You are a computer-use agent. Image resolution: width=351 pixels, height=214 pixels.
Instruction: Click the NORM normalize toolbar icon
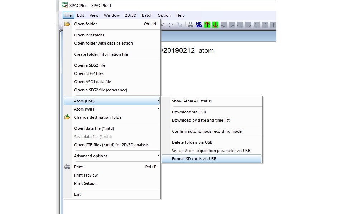coord(199,25)
